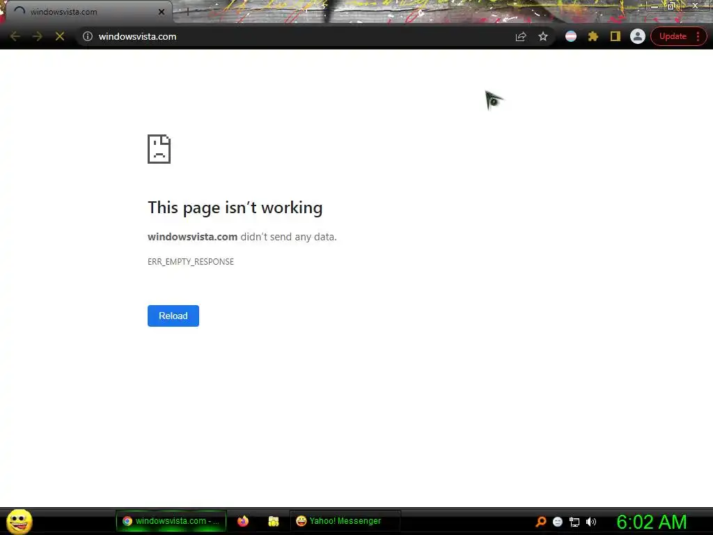Open network tray icon

574,522
